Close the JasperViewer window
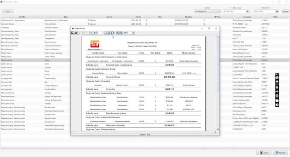The width and height of the screenshot is (290, 157). [x=216, y=29]
